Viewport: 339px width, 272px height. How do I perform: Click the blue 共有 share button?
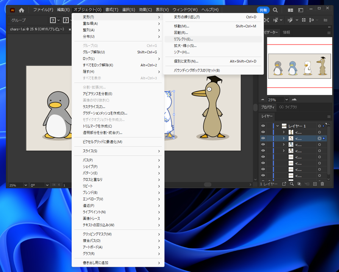coord(263,10)
